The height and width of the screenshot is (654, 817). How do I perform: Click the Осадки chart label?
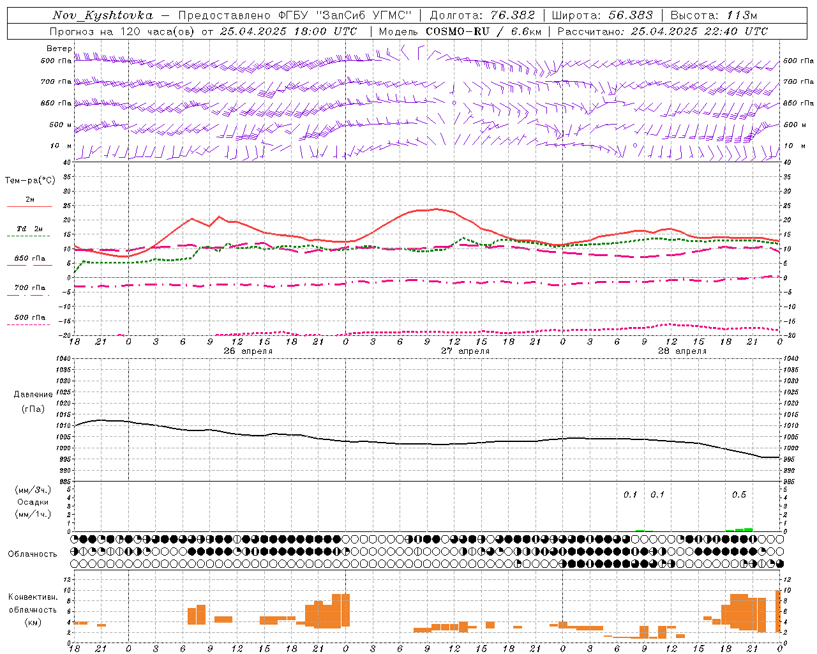coord(33,502)
